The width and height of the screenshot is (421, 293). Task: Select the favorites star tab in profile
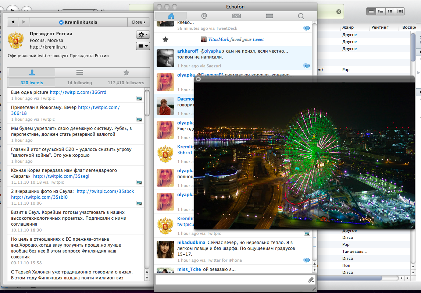[x=126, y=72]
